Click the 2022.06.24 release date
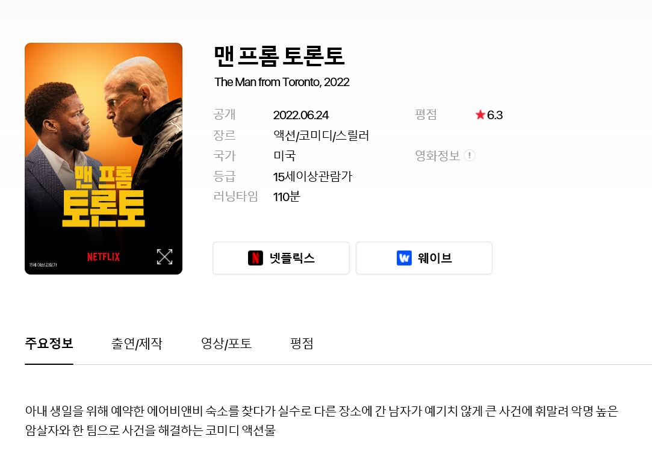The image size is (652, 469). 300,115
